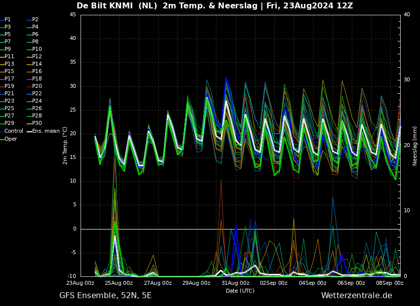The width and height of the screenshot is (420, 306).
Task: Click the 45 temperature axis value
Action: (x=73, y=15)
